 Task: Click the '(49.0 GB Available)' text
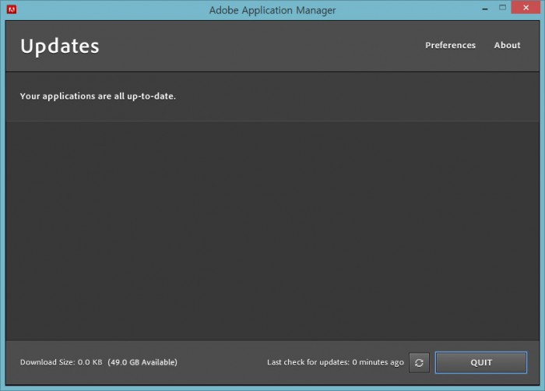[x=142, y=362]
